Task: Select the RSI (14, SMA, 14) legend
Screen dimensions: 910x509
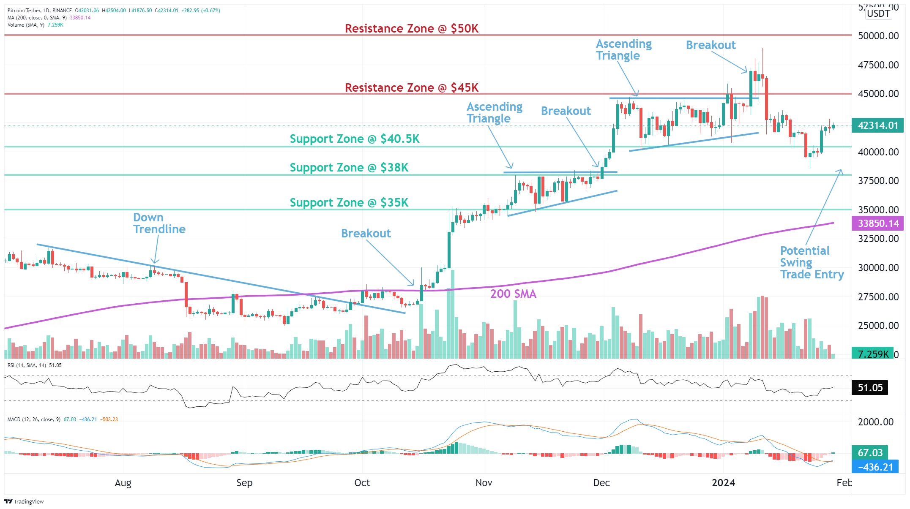Action: pyautogui.click(x=27, y=365)
